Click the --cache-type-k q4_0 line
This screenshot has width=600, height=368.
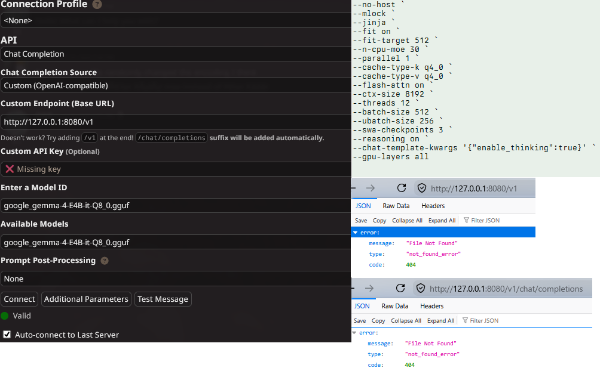[x=402, y=67]
